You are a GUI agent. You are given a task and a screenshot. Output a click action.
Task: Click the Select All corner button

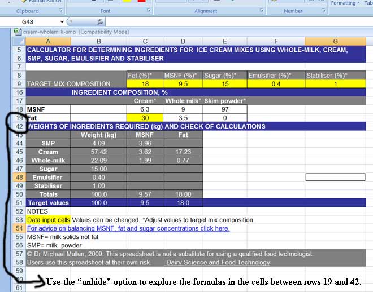[x=19, y=41]
